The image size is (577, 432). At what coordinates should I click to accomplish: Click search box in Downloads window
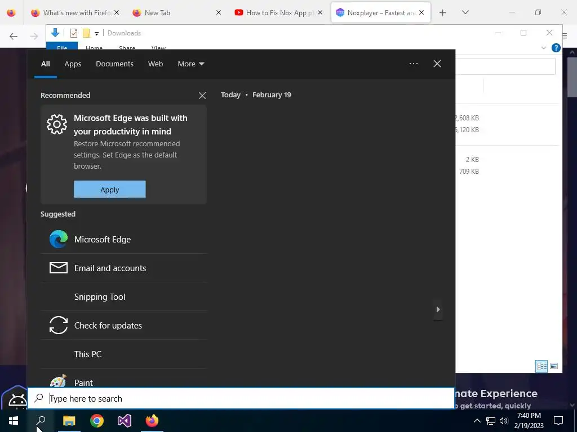pos(505,66)
